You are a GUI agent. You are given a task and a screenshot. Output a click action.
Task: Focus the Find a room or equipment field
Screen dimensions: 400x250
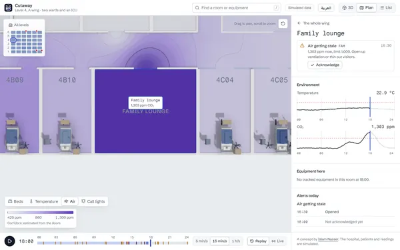[237, 8]
